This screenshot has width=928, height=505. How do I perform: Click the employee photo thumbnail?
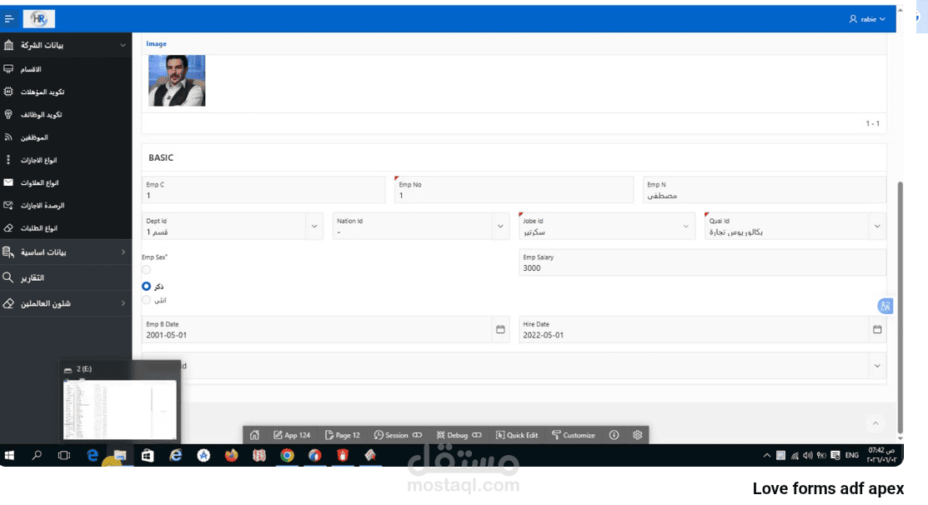pos(177,81)
